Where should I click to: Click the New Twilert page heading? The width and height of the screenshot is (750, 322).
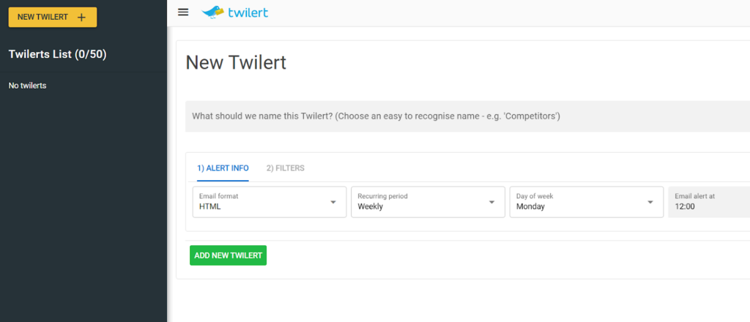[x=236, y=63]
